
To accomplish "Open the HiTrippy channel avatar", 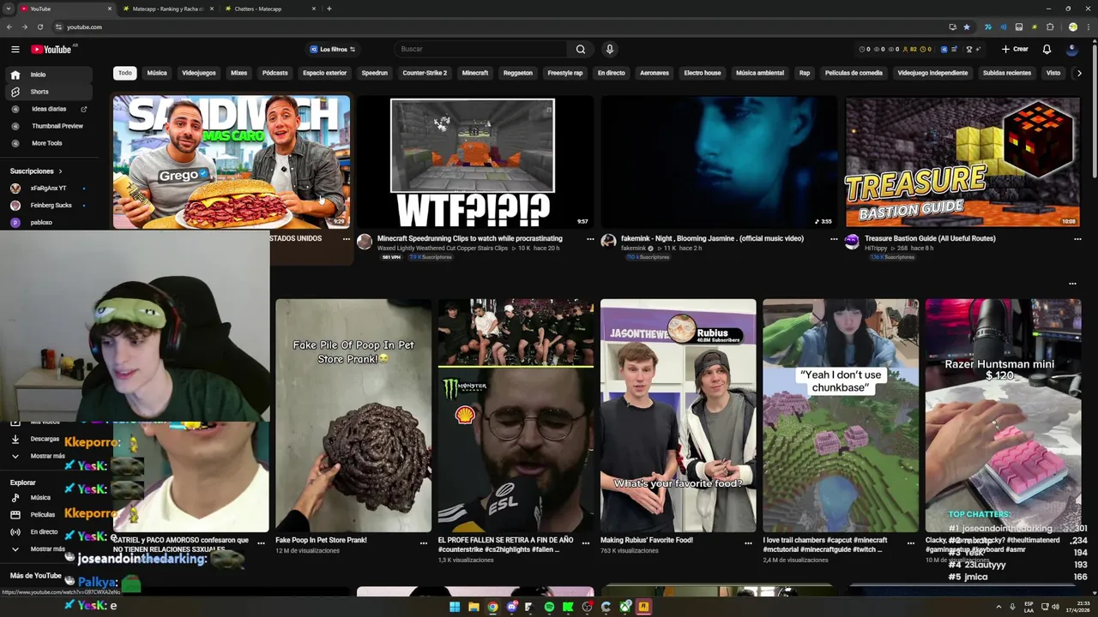I will click(852, 242).
